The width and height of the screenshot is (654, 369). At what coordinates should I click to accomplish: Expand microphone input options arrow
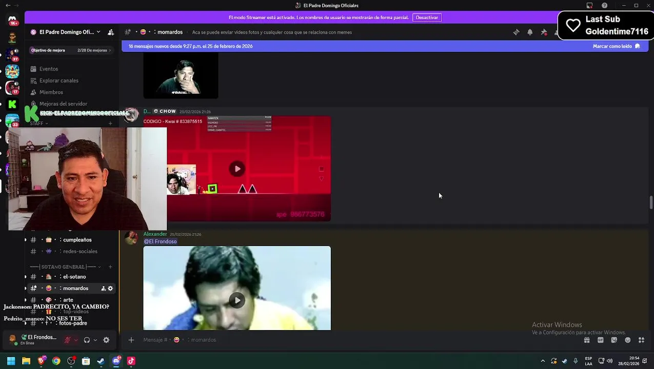tap(76, 340)
